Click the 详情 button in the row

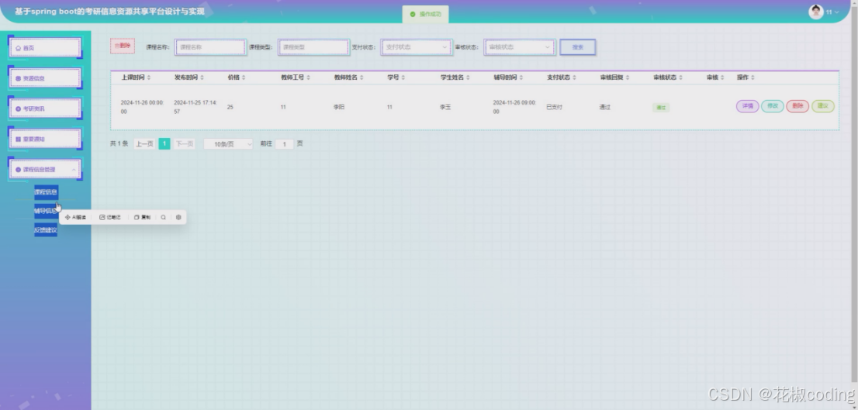coord(748,106)
